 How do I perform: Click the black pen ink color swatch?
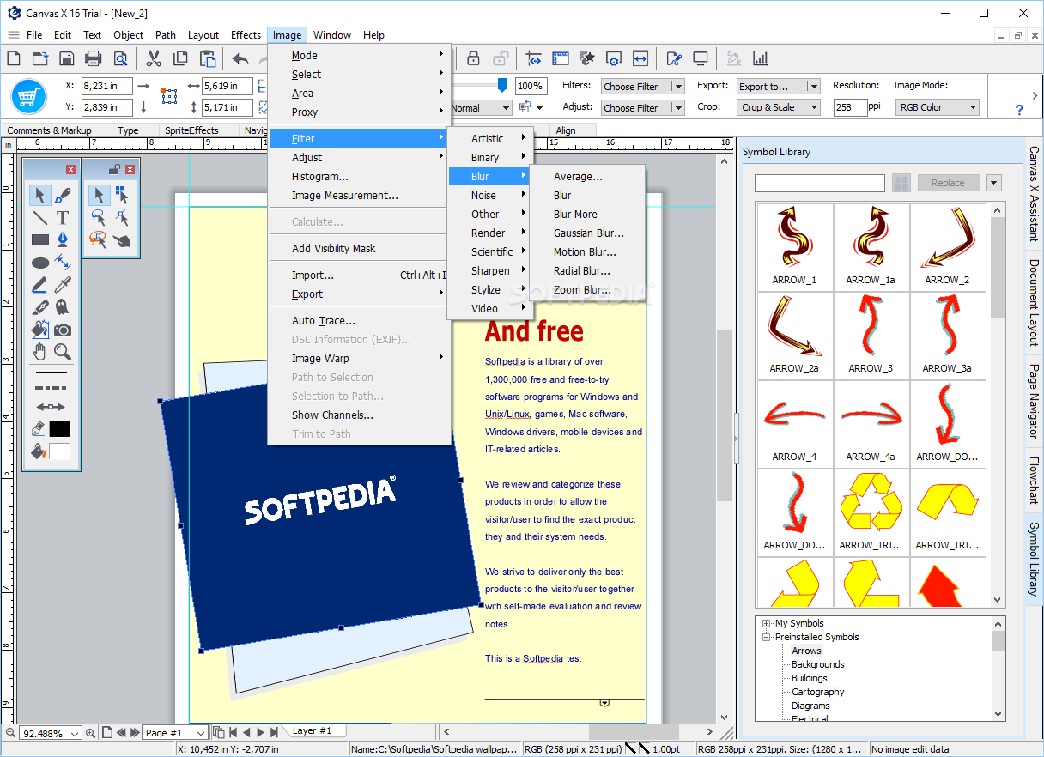click(60, 429)
